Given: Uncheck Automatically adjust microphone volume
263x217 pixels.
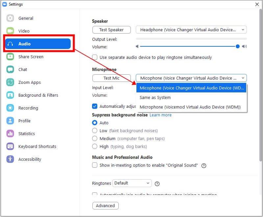Looking at the screenshot, I should tap(95, 106).
